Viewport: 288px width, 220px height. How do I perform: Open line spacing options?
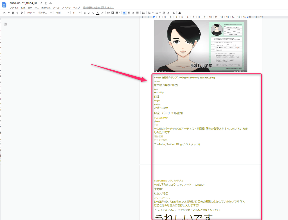(x=143, y=13)
